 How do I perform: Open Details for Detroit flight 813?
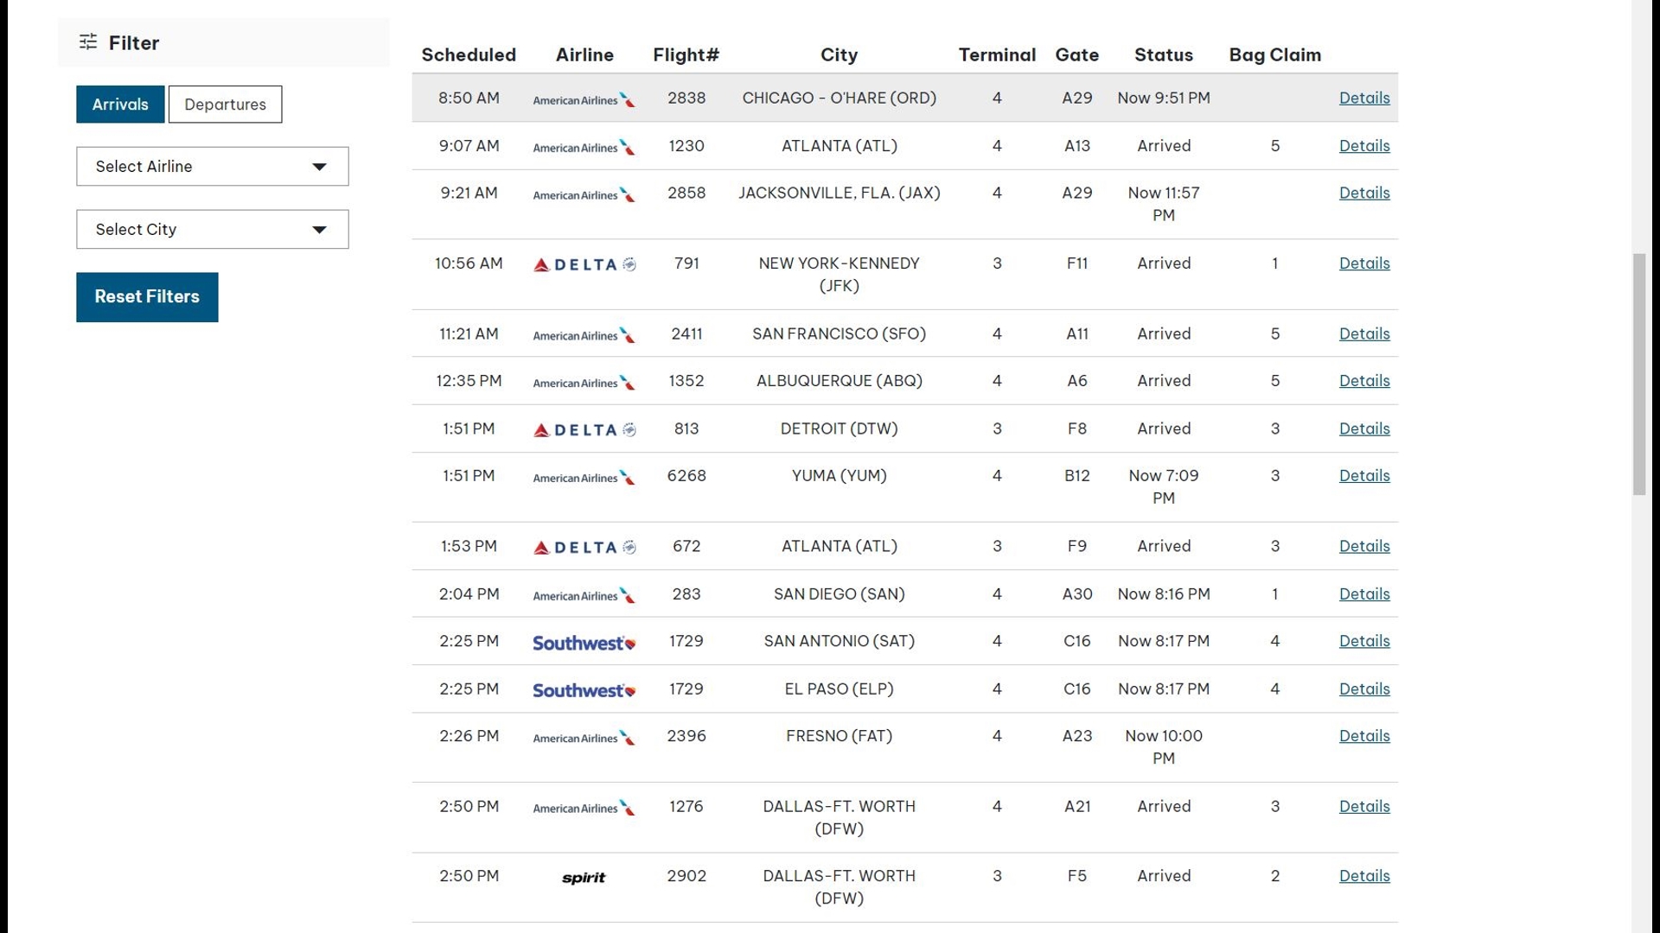[1364, 428]
